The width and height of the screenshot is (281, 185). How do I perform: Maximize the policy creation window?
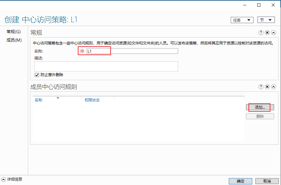pos(259,5)
